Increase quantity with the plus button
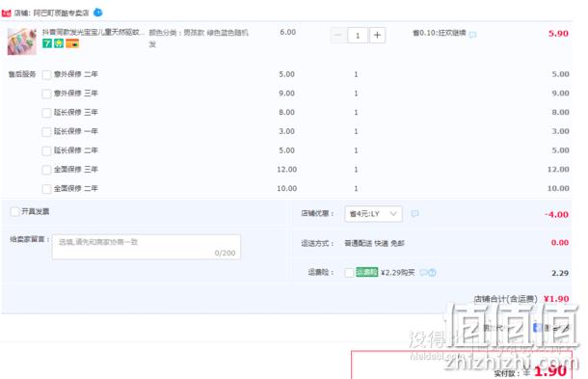 click(377, 36)
